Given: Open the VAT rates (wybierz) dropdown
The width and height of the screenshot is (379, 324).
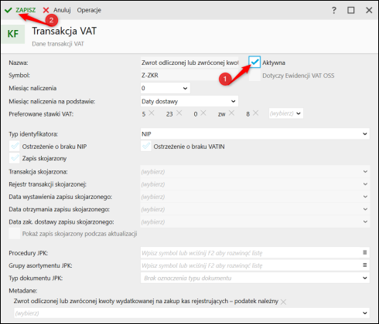Looking at the screenshot, I should (286, 113).
